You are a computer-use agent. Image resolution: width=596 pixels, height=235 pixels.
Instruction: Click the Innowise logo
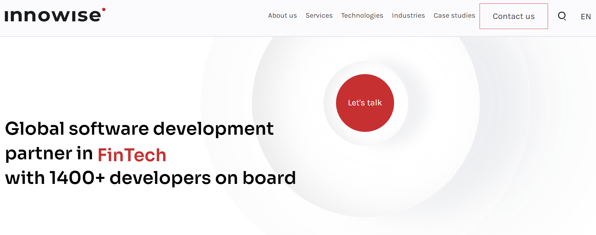[x=55, y=15]
